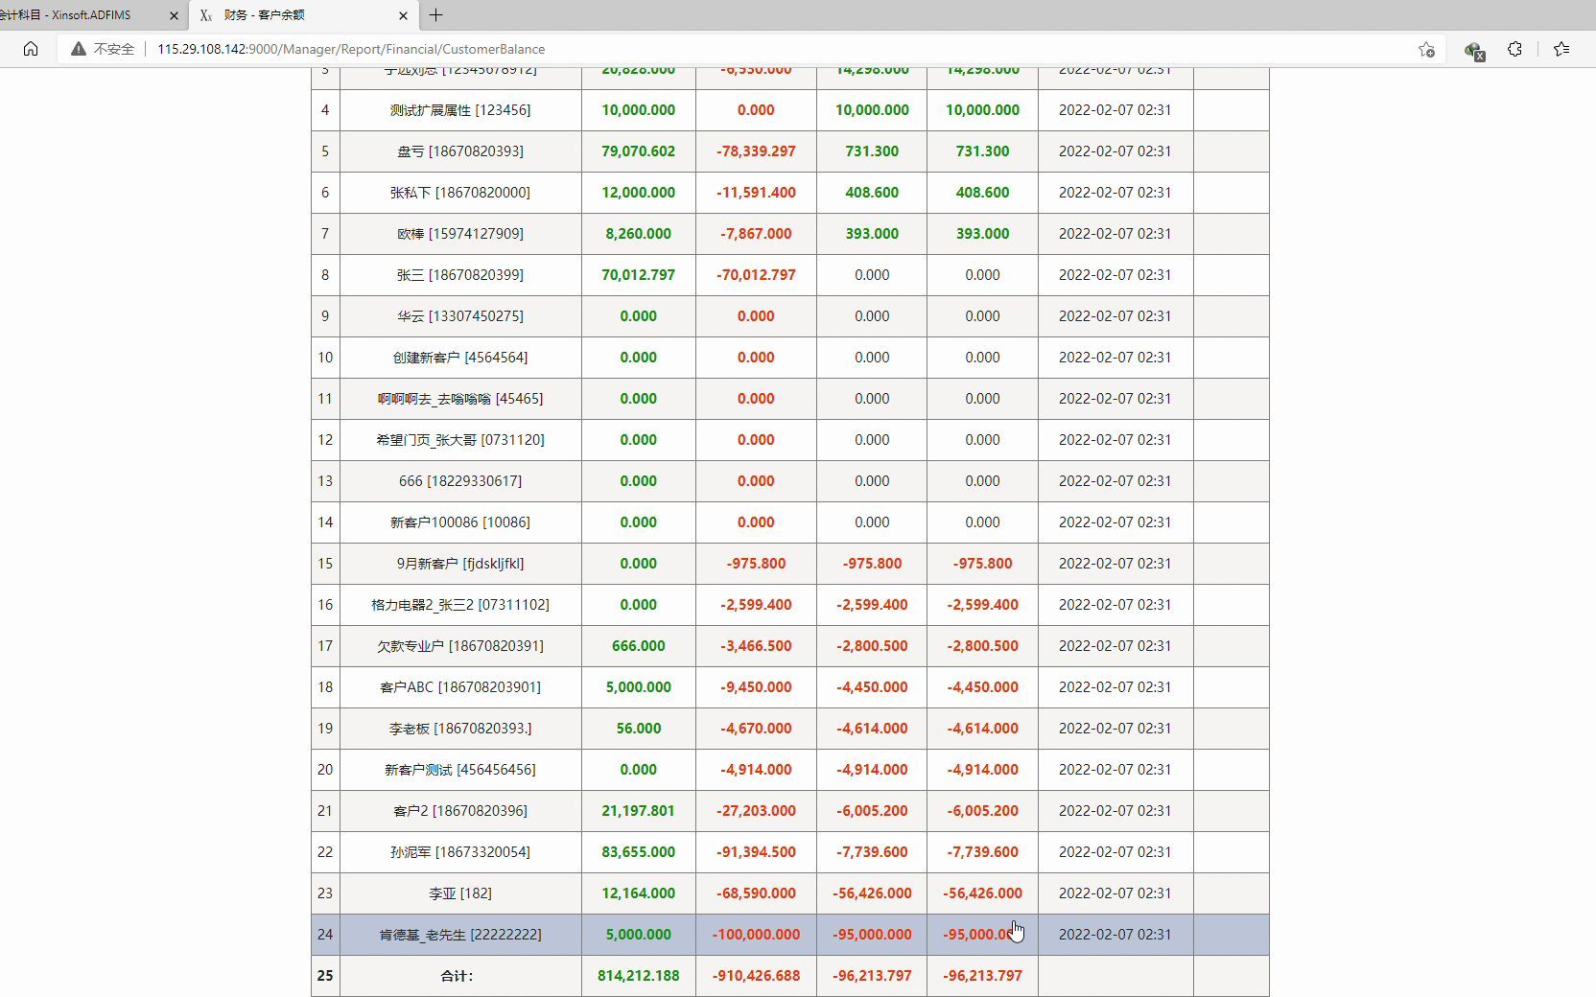Click amount -4,670.000 in row 19
This screenshot has height=997, width=1596.
point(756,729)
